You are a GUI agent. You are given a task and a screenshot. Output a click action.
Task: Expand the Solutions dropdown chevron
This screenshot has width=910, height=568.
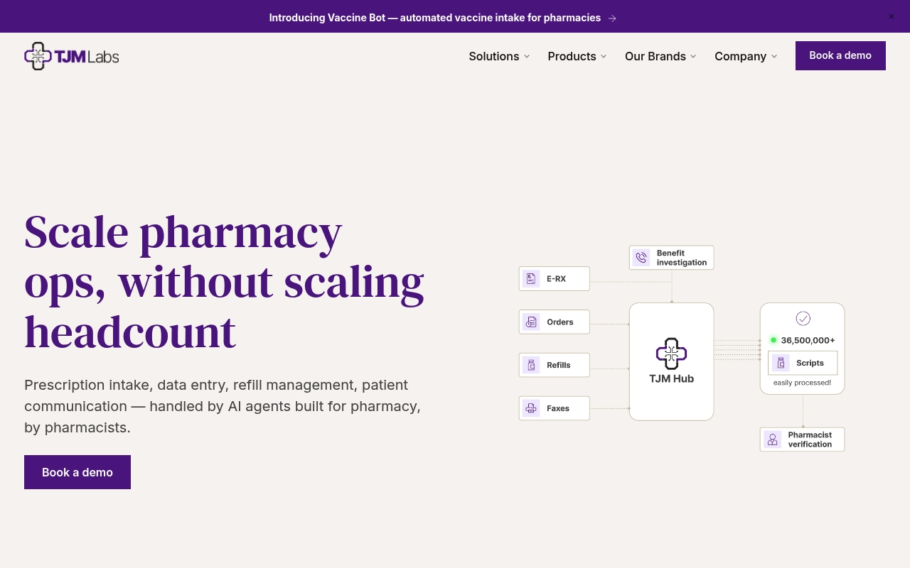527,56
